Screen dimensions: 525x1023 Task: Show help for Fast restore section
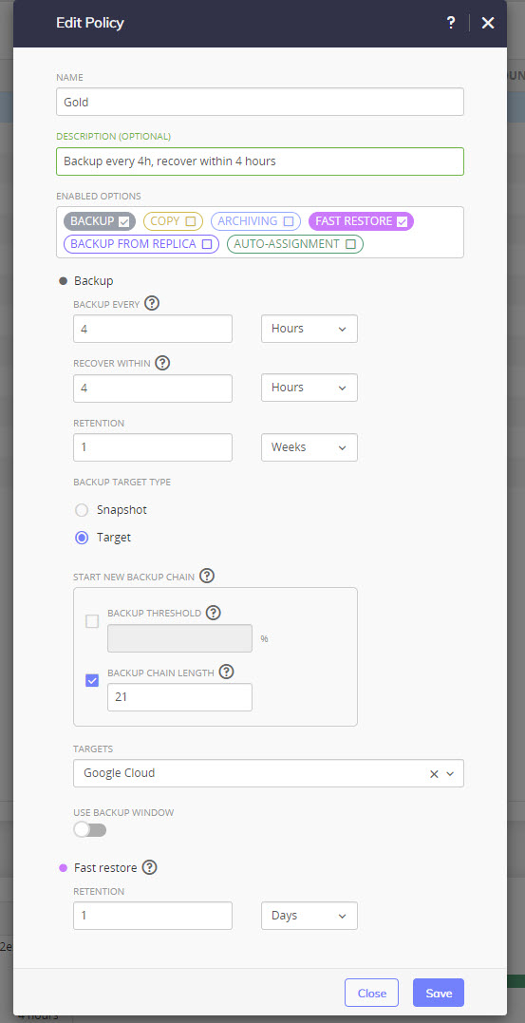tap(150, 868)
